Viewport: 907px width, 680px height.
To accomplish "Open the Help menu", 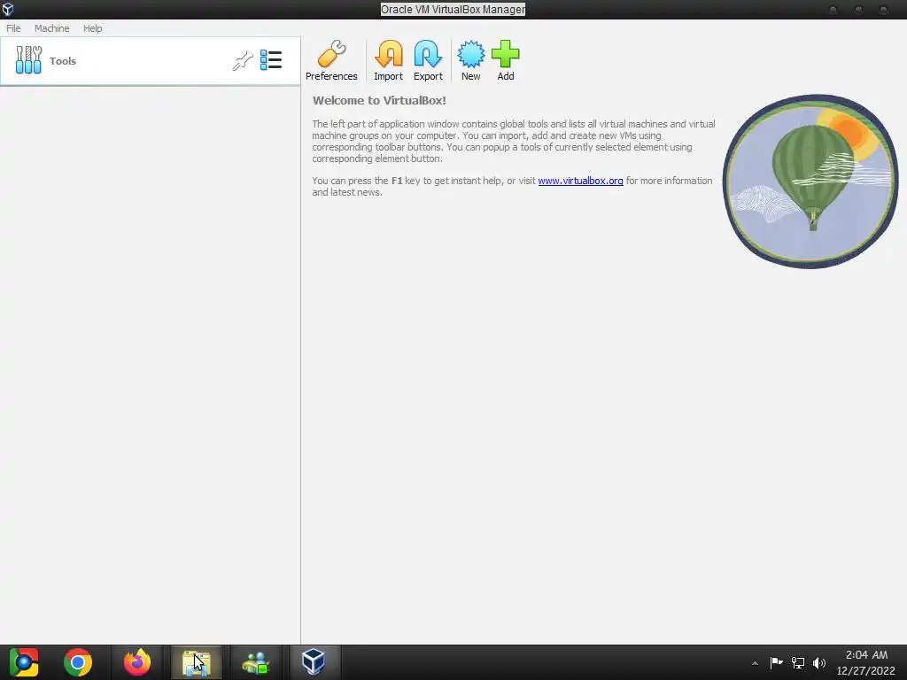I will (92, 28).
